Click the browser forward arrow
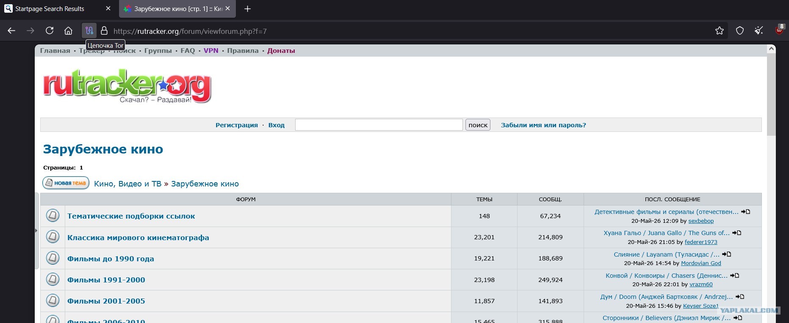 [30, 31]
